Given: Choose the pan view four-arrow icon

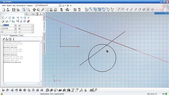Looking at the screenshot, I should (x=34, y=10).
